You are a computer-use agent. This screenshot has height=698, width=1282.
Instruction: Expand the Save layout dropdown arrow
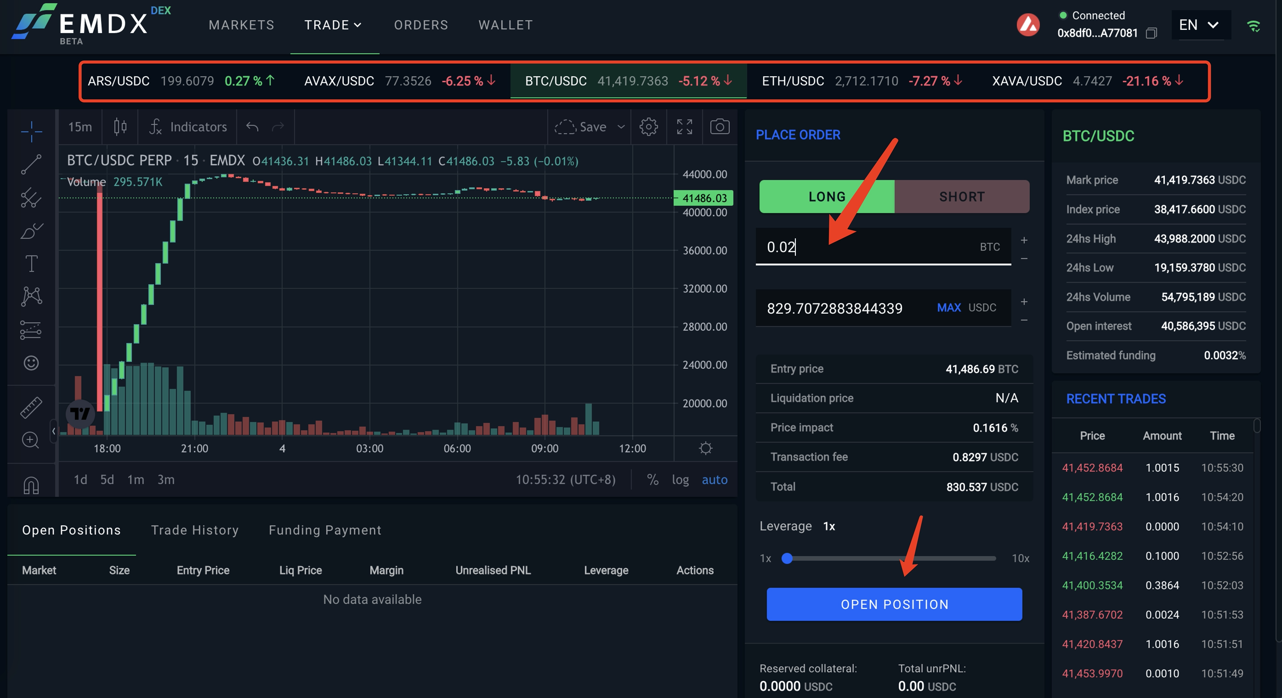[621, 127]
